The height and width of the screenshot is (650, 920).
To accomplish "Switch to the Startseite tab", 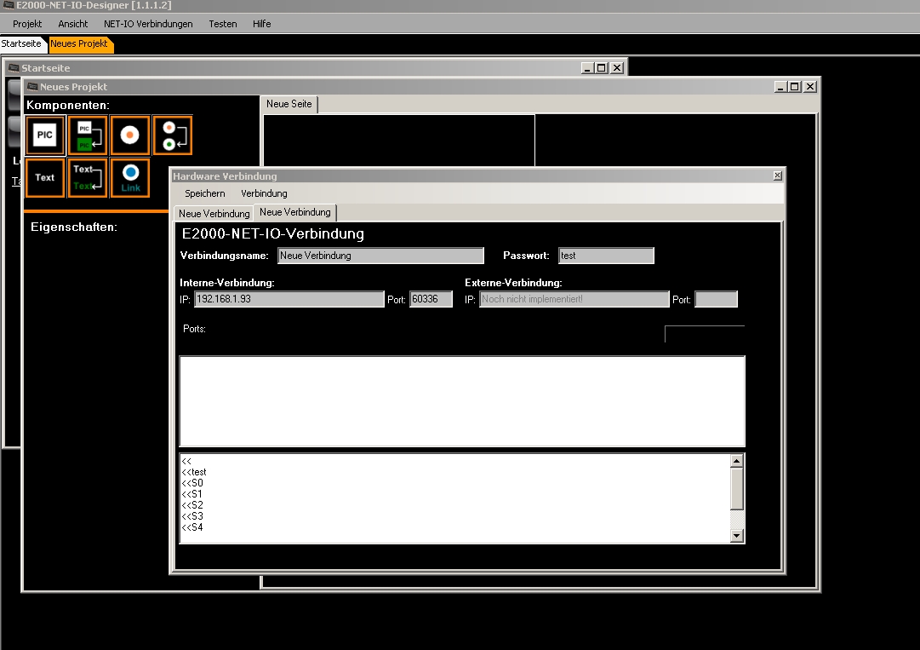I will 21,43.
